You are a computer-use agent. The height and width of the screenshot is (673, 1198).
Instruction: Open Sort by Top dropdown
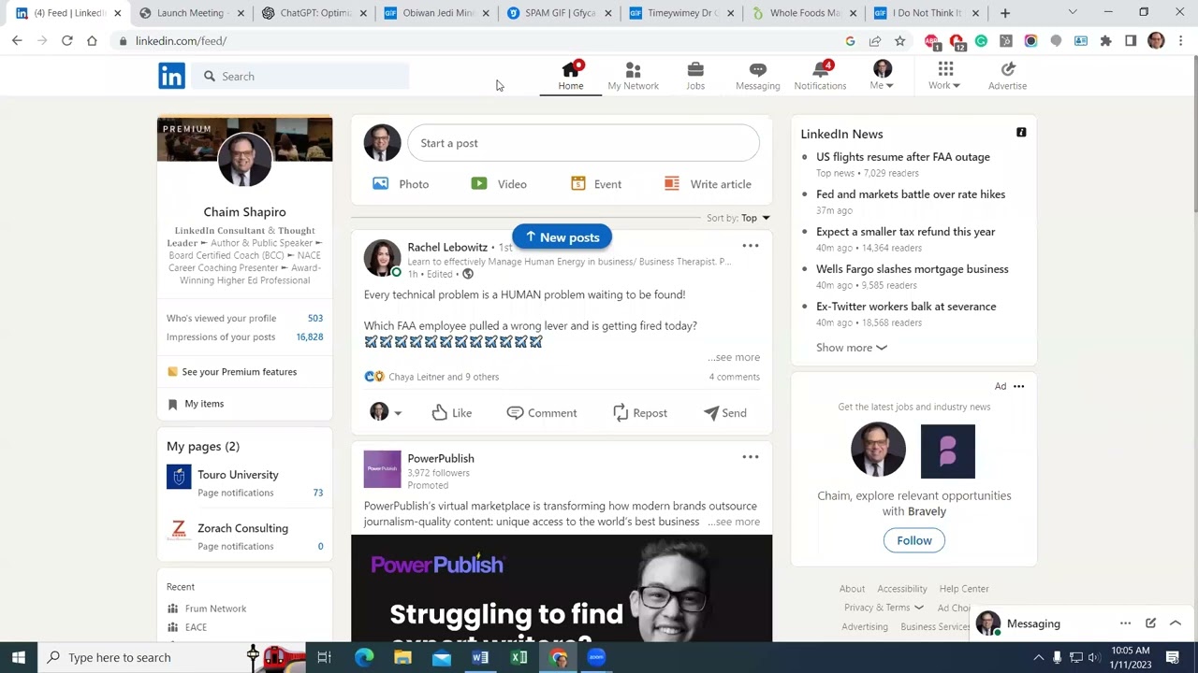tap(738, 218)
